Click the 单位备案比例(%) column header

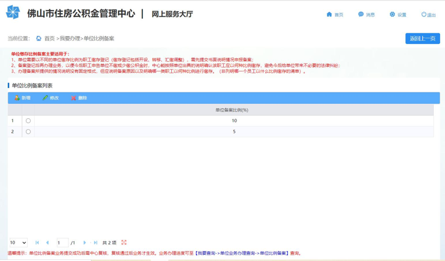231,110
